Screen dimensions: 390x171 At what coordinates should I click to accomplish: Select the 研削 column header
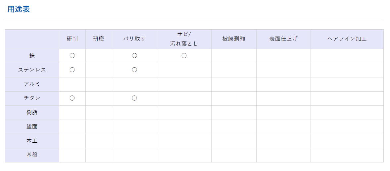pos(72,39)
